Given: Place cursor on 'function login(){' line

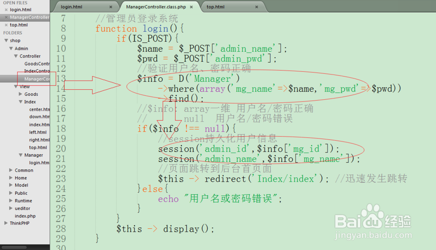Looking at the screenshot, I should pyautogui.click(x=140, y=28).
